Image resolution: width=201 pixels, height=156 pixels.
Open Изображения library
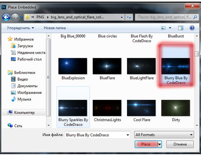click(29, 92)
